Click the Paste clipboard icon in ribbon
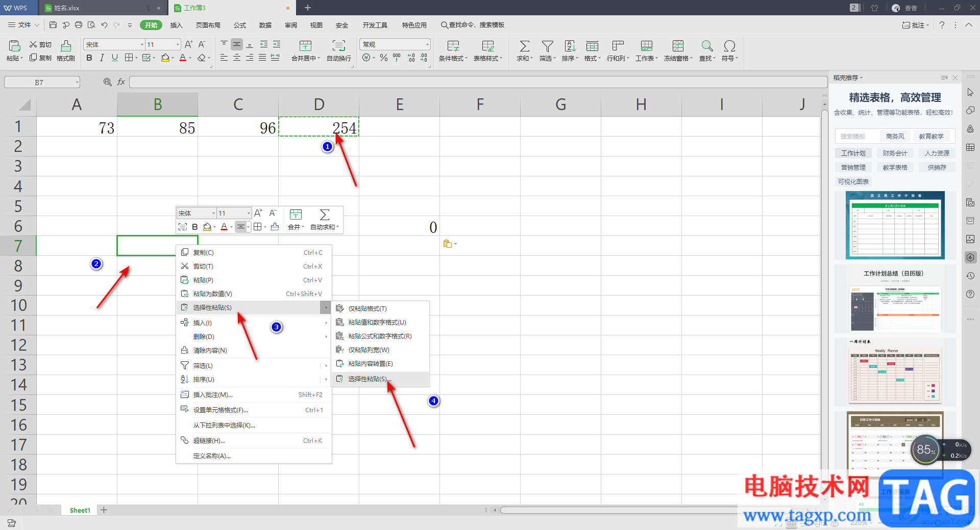This screenshot has width=980, height=530. 14,46
